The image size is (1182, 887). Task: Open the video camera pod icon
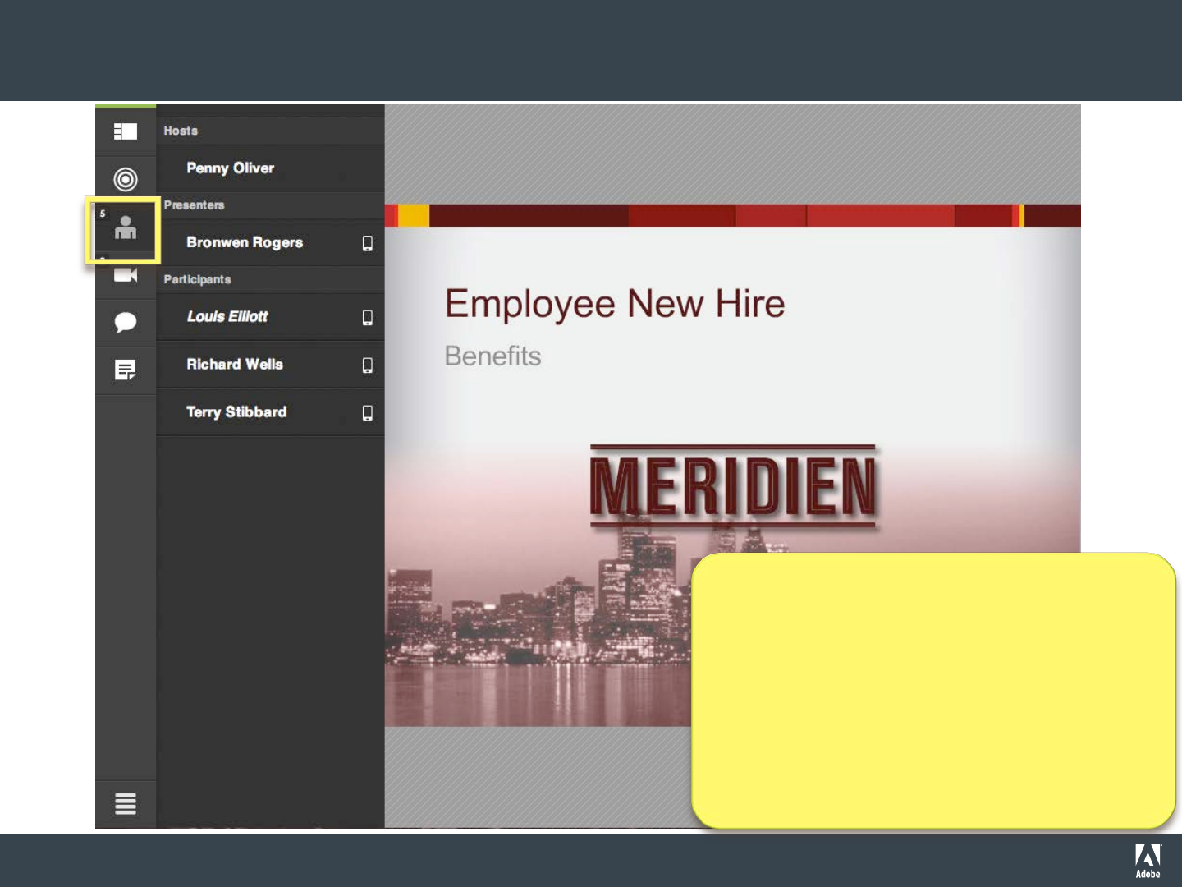coord(126,274)
